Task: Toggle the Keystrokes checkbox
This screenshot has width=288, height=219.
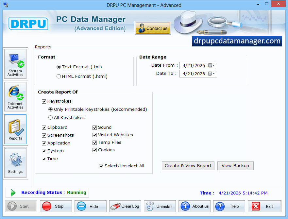Action: 44,101
